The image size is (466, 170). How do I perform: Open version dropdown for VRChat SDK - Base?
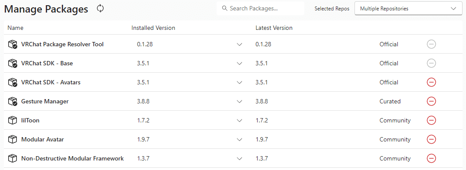coord(239,63)
